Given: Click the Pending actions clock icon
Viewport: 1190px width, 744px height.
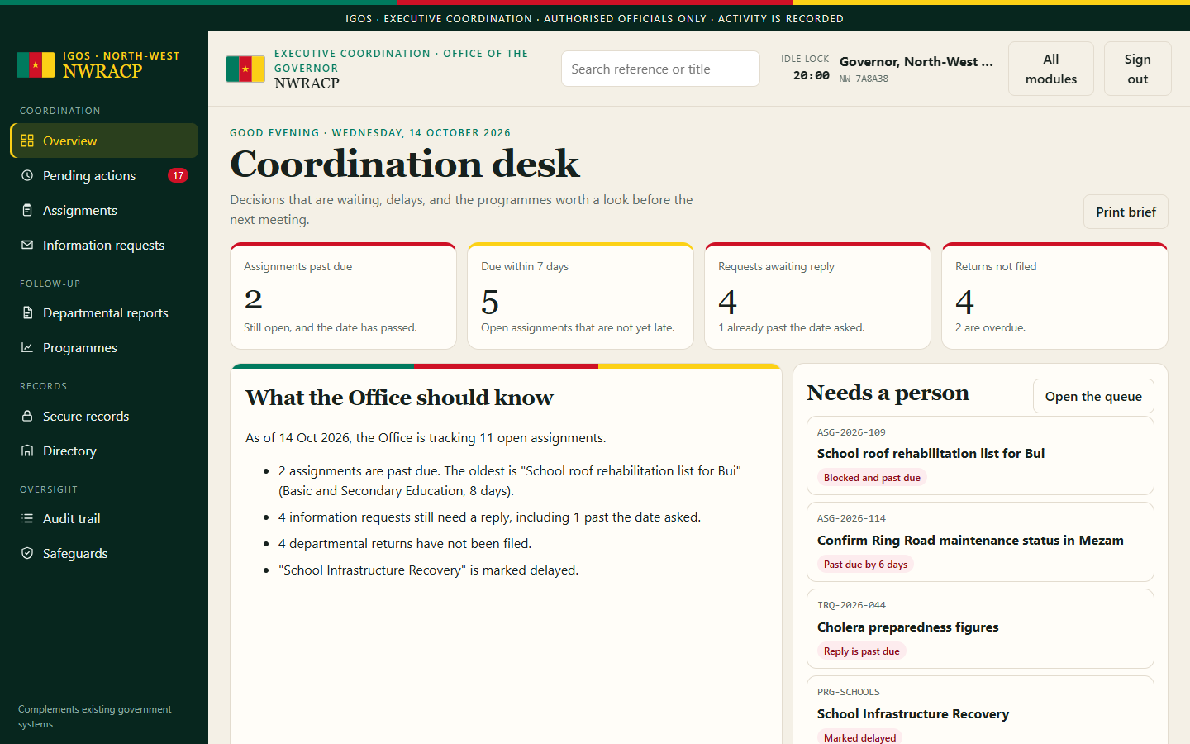Looking at the screenshot, I should point(27,175).
